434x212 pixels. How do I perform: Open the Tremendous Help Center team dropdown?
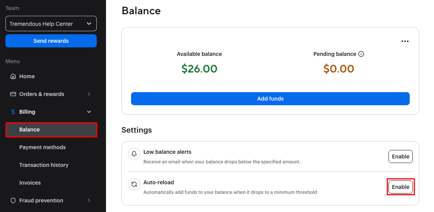pos(51,24)
